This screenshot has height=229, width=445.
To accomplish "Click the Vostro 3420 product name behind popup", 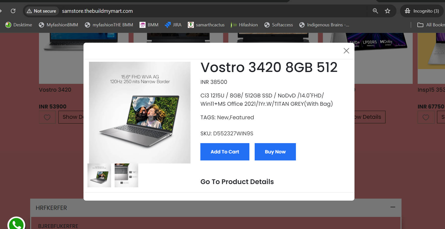I will (55, 90).
